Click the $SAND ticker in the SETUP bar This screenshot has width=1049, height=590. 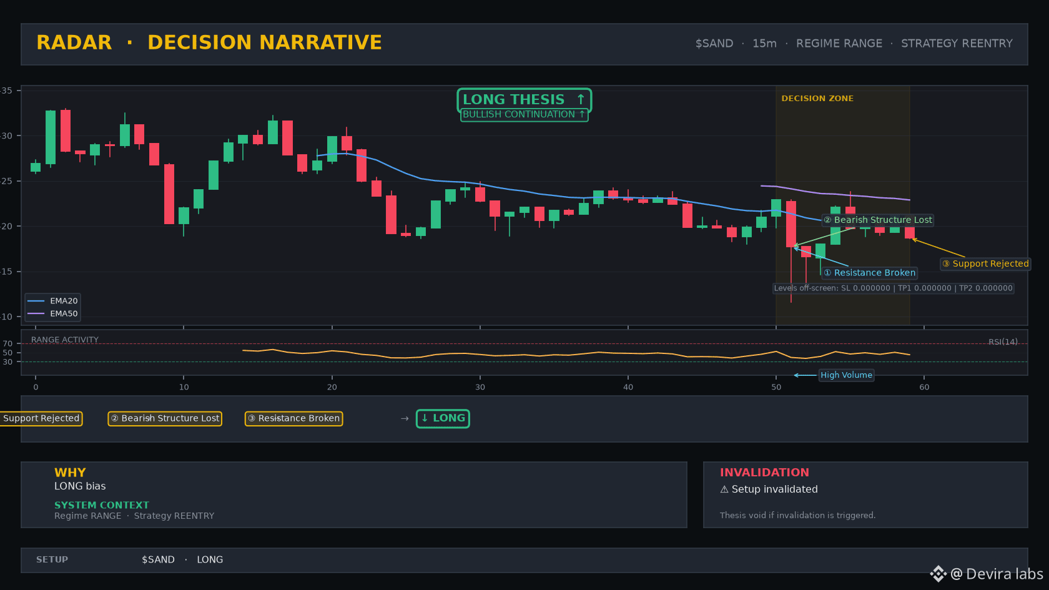[x=158, y=560]
